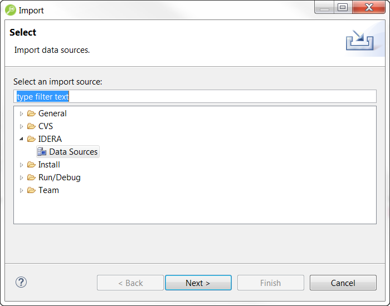Expand the Install tree node
Viewport: 390px width, 306px height.
(x=22, y=165)
